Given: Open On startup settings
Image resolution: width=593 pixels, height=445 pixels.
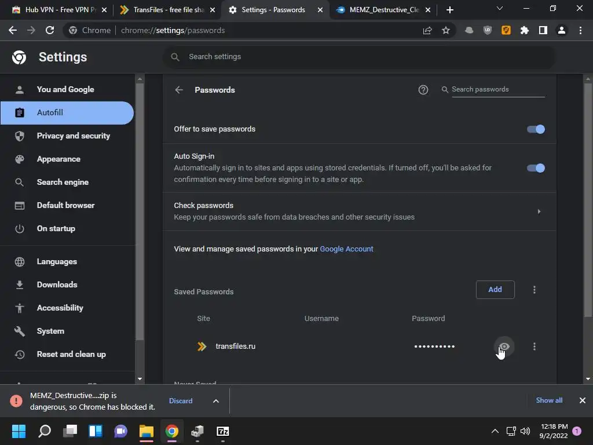Looking at the screenshot, I should pos(67,228).
